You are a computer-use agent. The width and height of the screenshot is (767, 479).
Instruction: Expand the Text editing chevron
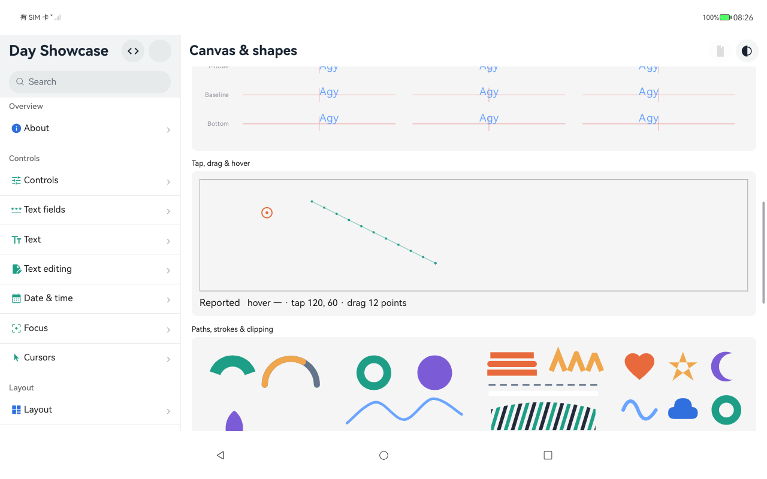pyautogui.click(x=168, y=270)
